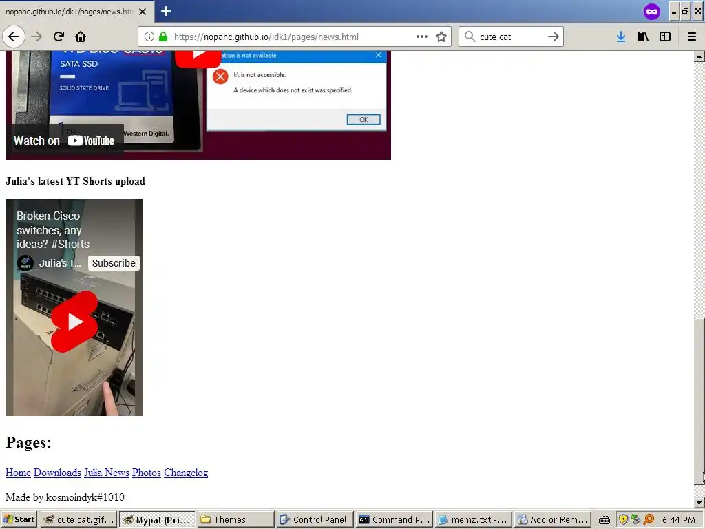Open page actions three-dot menu
The width and height of the screenshot is (705, 529).
click(x=422, y=37)
